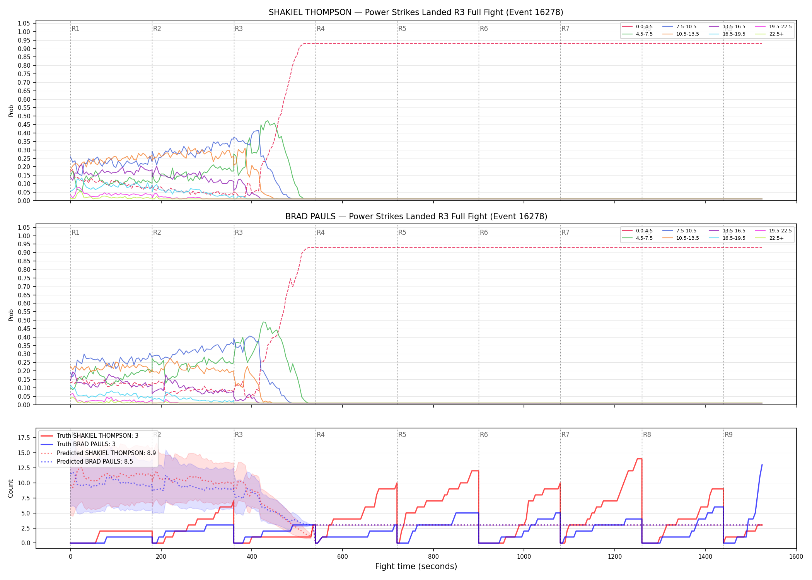Select the 16.5-19.5 legend entry in Pauls chart
The height and width of the screenshot is (580, 812).
point(727,238)
